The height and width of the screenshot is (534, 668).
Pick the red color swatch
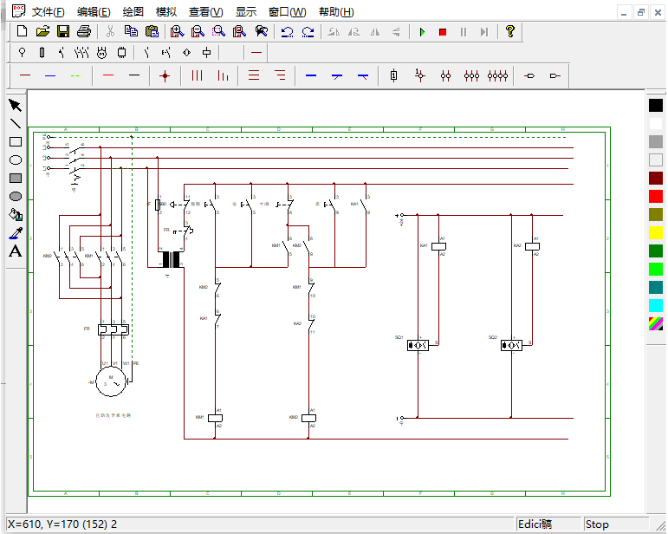coord(656,196)
